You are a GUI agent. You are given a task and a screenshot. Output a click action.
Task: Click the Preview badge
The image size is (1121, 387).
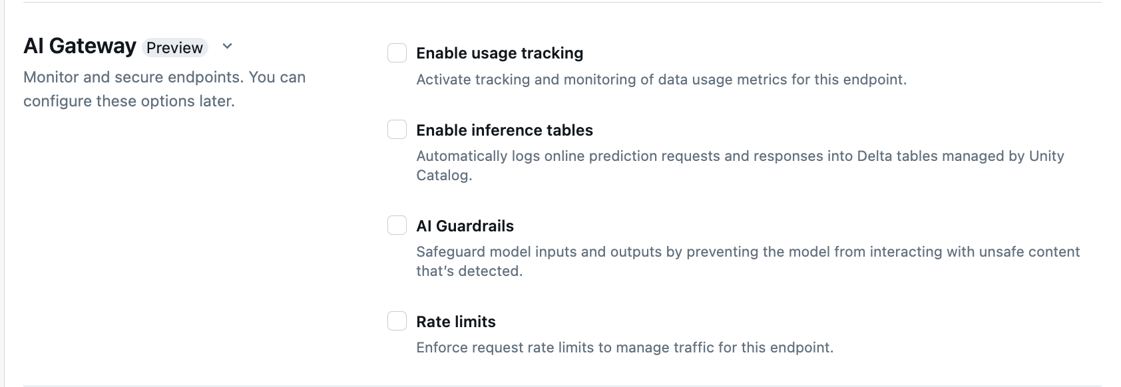(x=174, y=48)
